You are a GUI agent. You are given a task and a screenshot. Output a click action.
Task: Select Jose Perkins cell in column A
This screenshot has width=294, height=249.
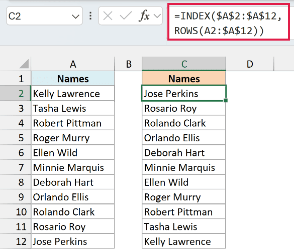[x=73, y=241]
